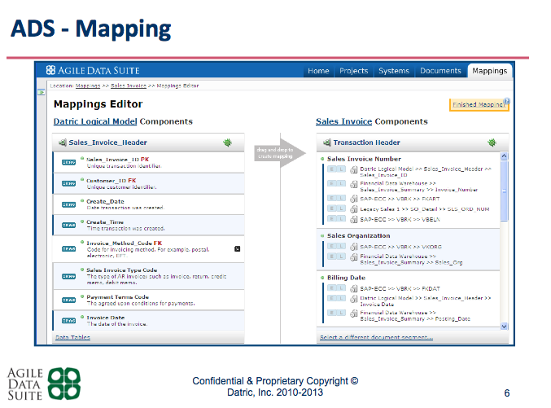Toggle the E button for SAP-ECC VBRK VBELN

coord(332,218)
